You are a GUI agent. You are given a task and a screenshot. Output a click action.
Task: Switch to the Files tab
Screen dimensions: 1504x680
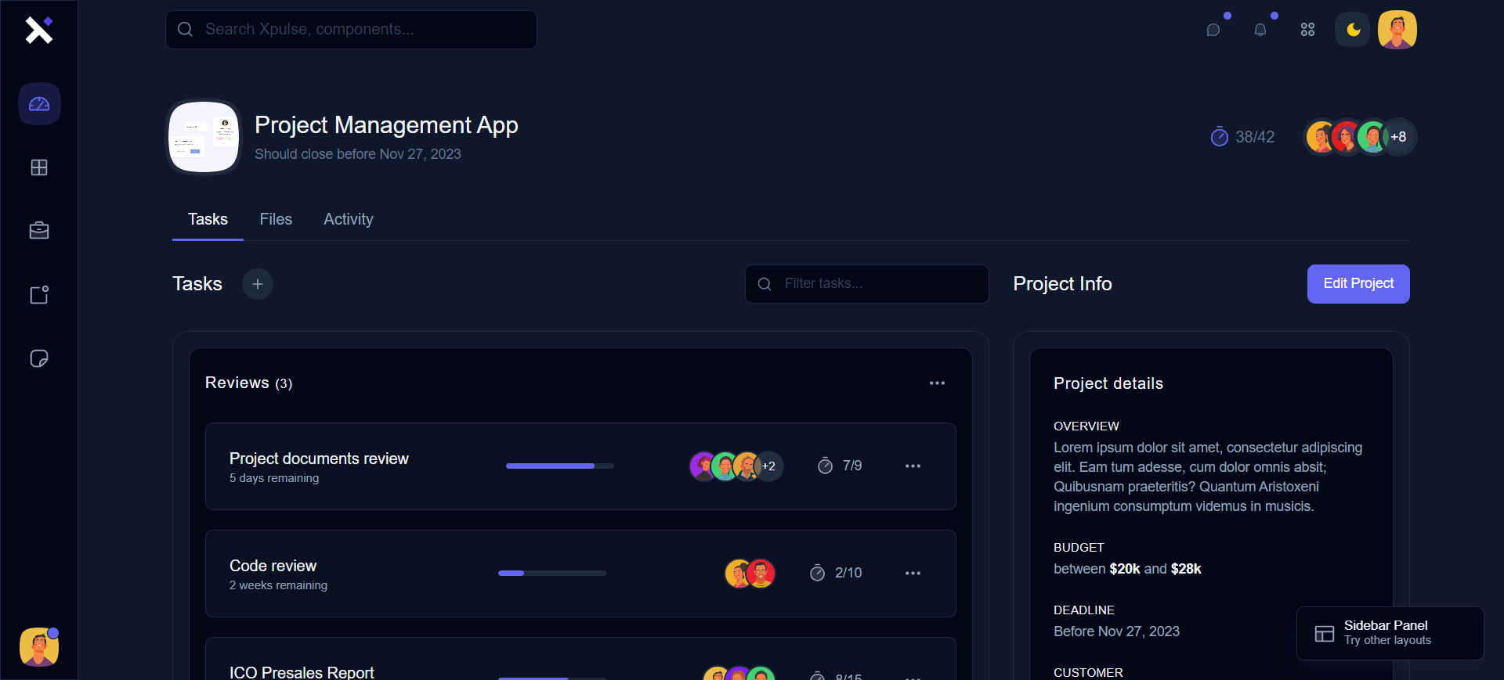coord(276,220)
